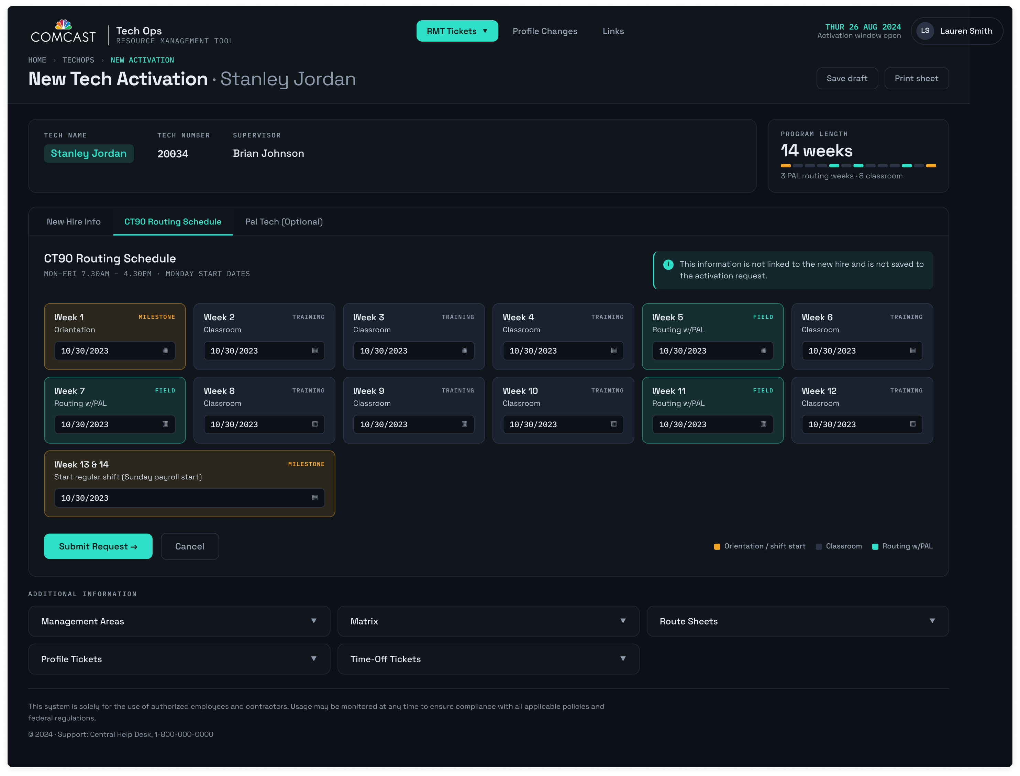Open Week 5 Routing w/PAL calendar icon
The height and width of the screenshot is (776, 1020).
(763, 351)
